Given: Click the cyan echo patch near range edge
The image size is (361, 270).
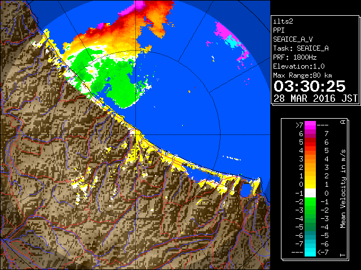Looking at the screenshot, I should click(232, 42).
